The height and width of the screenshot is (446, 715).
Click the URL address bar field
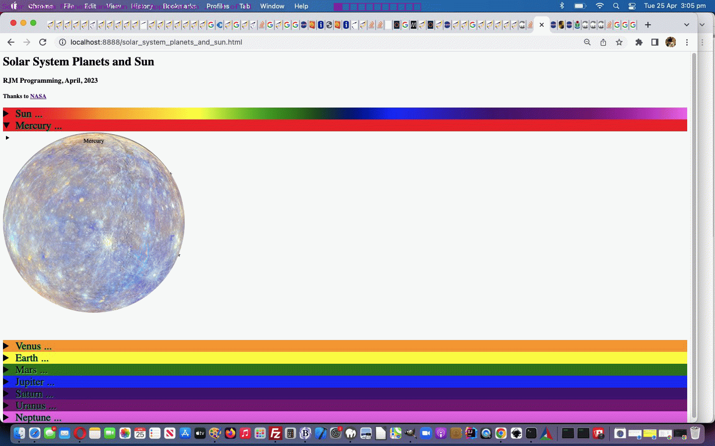318,42
